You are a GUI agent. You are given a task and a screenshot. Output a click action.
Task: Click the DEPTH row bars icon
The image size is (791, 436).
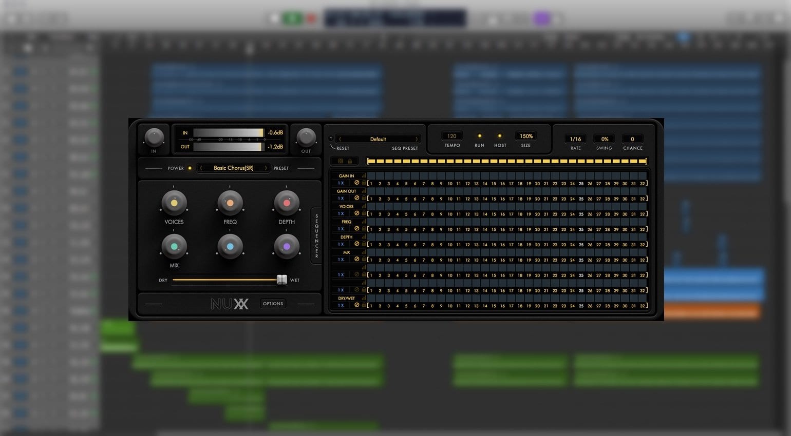364,236
